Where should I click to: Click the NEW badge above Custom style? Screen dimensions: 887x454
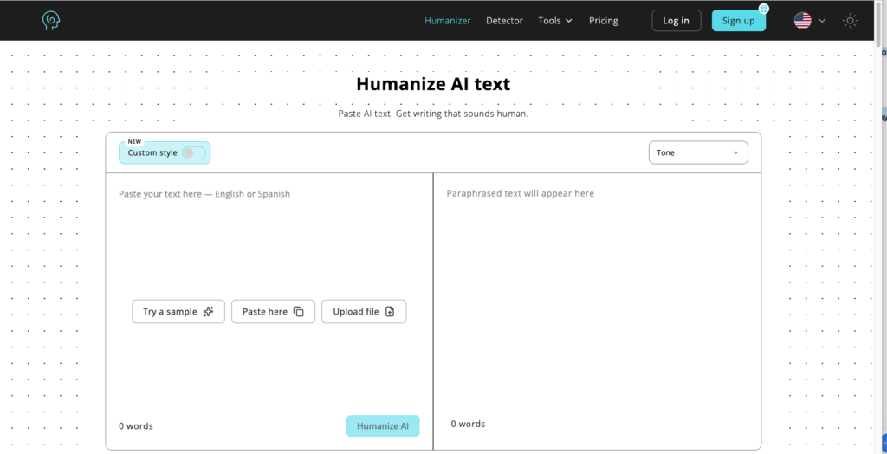[x=134, y=142]
